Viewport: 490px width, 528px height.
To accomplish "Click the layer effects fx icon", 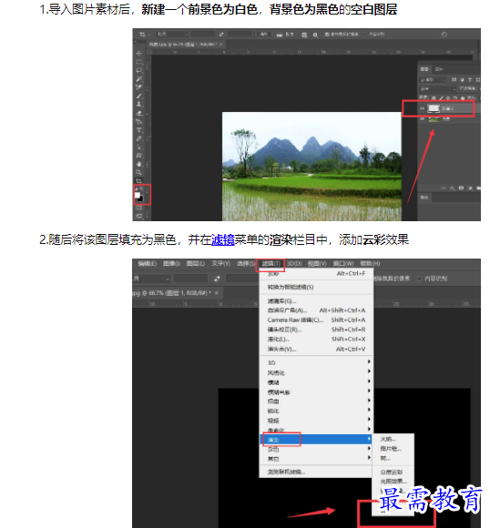I will (453, 188).
